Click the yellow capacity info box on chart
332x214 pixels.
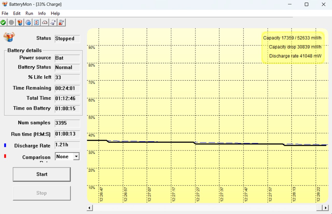click(x=293, y=47)
